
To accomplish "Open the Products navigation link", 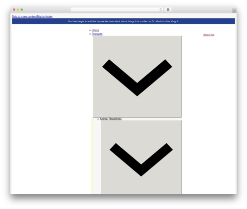I will click(x=97, y=34).
